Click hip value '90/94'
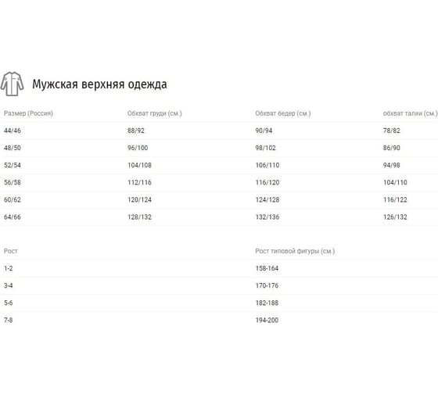The height and width of the screenshot is (394, 438). coord(264,131)
